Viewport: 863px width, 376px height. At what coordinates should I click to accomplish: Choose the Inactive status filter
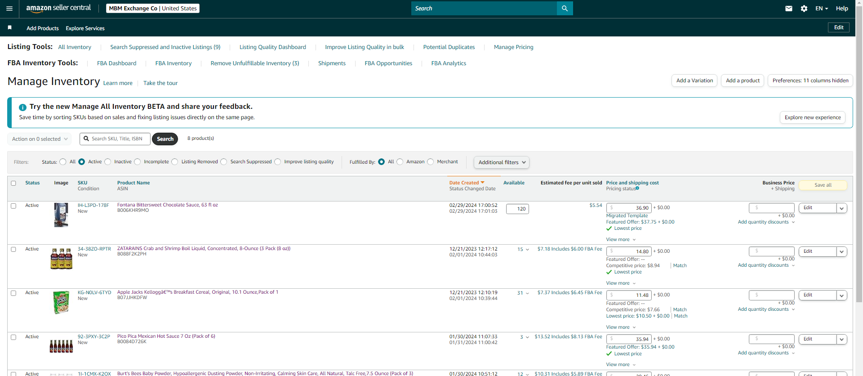tap(108, 162)
